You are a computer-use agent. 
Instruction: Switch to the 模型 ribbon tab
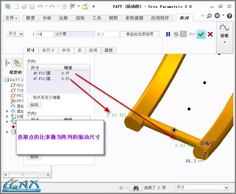coord(31,18)
